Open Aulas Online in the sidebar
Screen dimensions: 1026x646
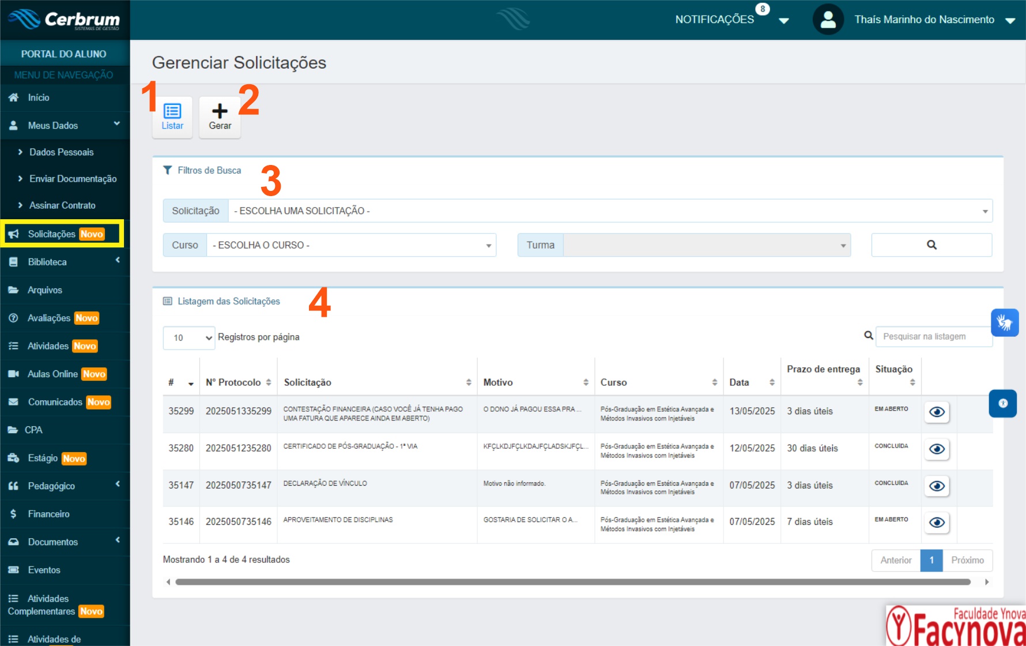65,374
